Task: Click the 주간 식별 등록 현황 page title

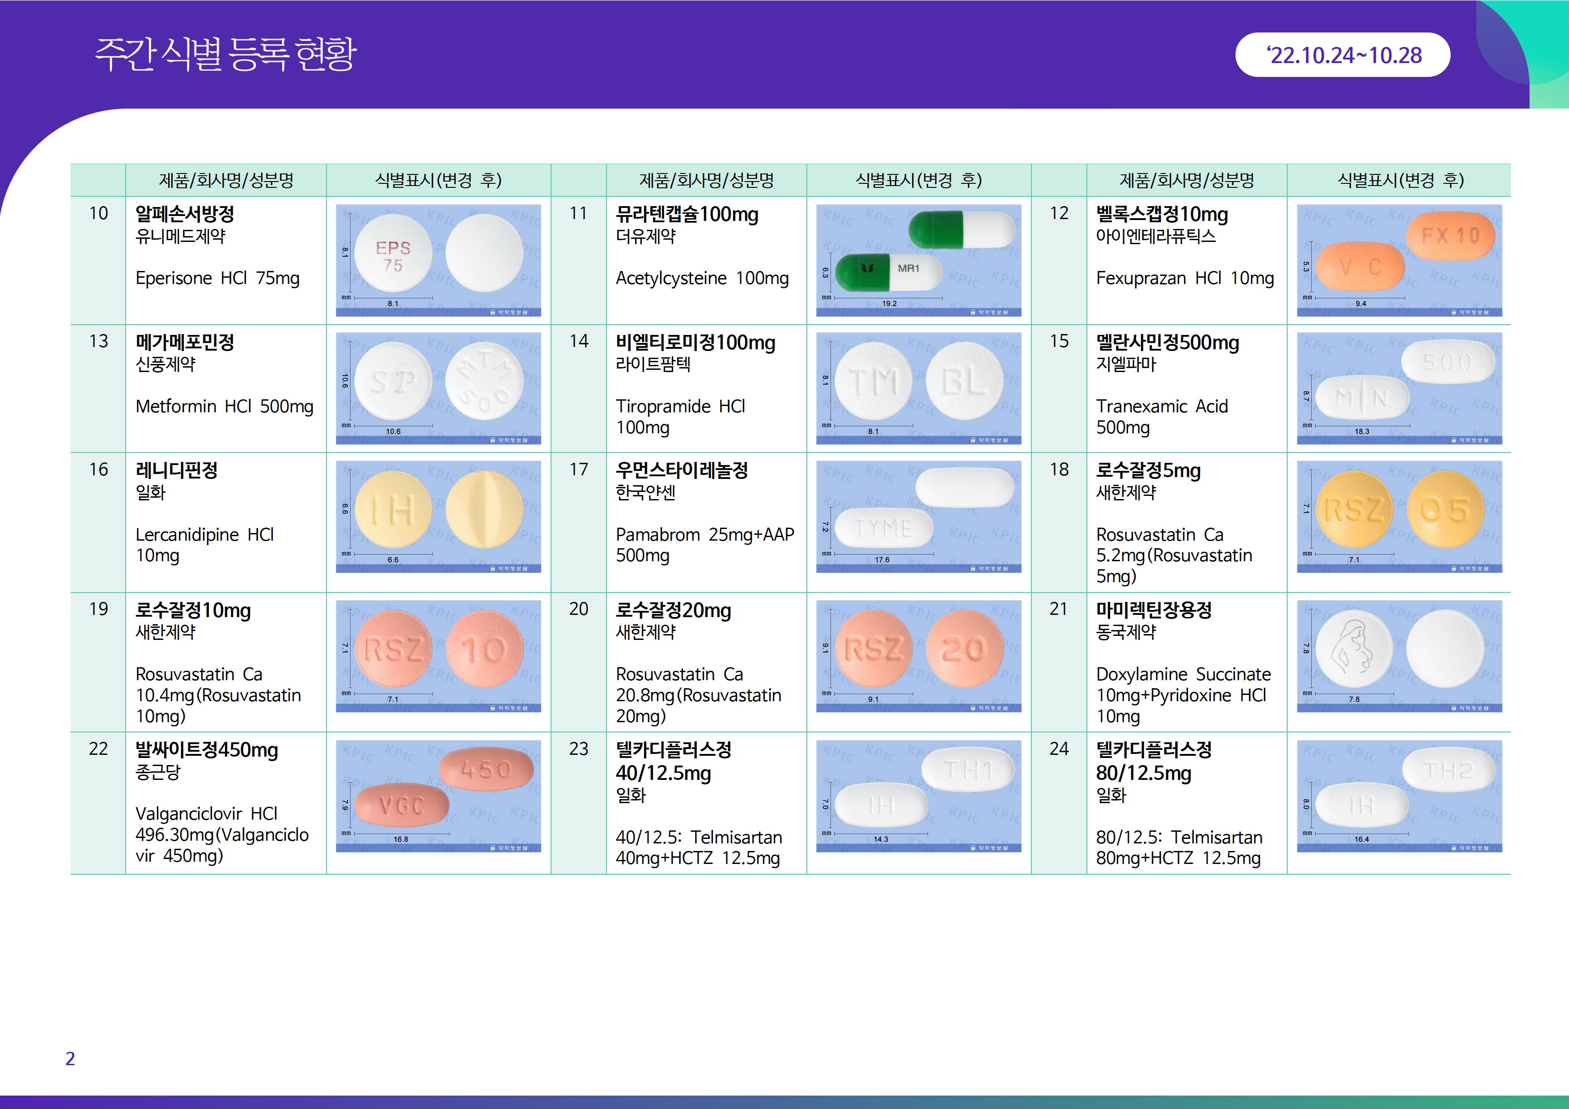Action: tap(225, 54)
